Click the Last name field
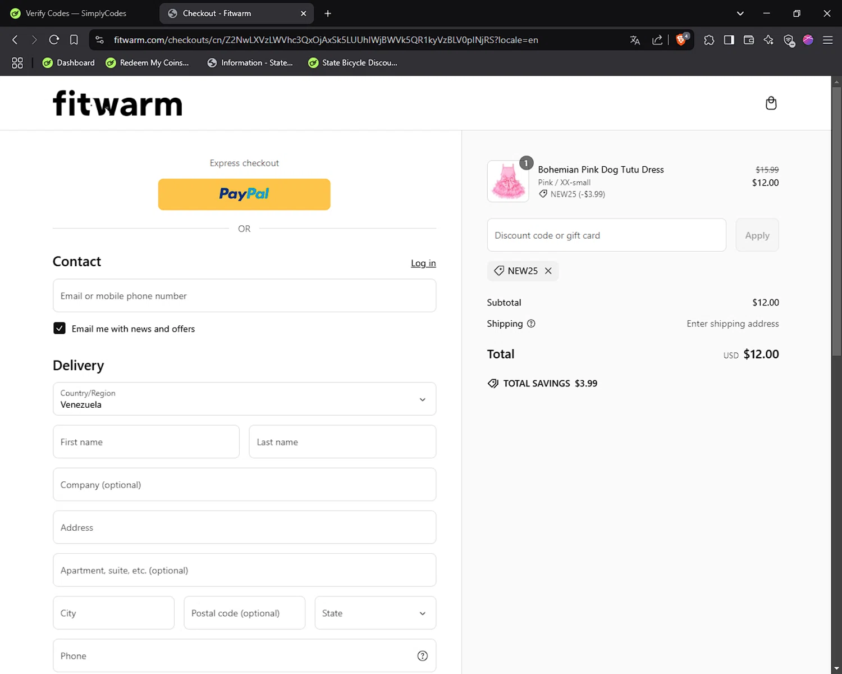The height and width of the screenshot is (674, 842). click(342, 441)
